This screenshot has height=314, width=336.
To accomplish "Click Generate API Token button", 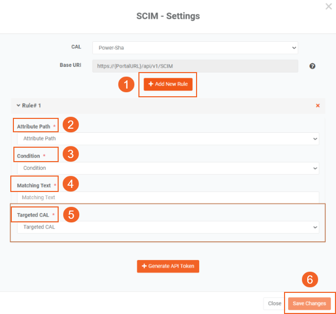I will click(x=168, y=266).
